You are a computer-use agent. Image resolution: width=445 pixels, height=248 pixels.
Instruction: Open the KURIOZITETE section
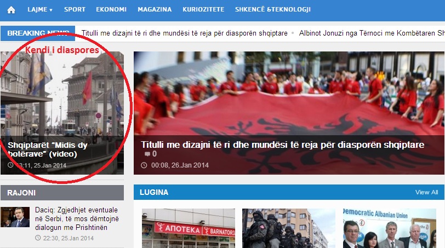click(203, 9)
